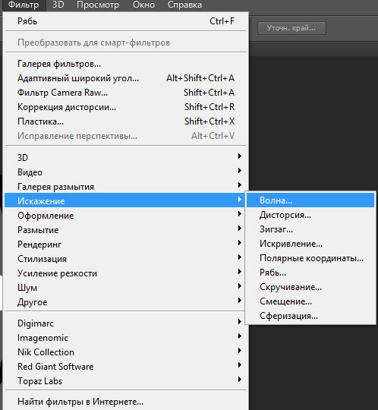Expand the Галерея размытия submenu

[125, 187]
